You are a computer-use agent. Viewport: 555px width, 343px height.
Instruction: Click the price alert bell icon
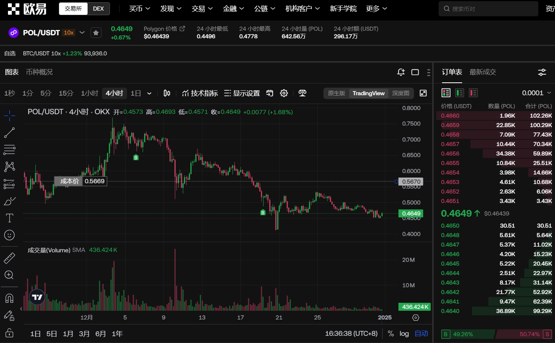click(x=401, y=72)
